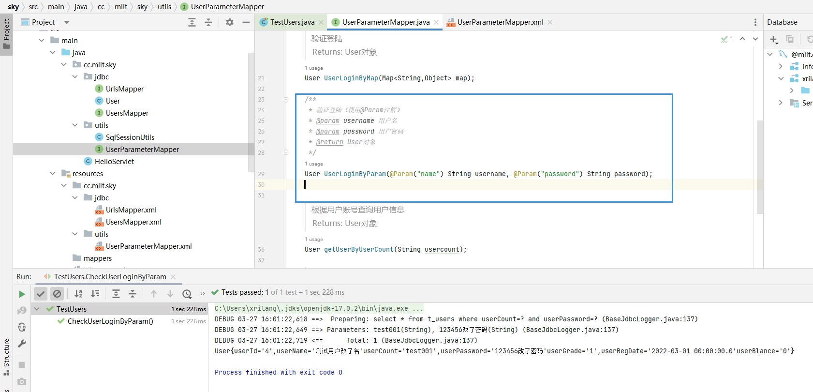Click the Rerun tests play icon
The image size is (813, 392).
point(22,294)
